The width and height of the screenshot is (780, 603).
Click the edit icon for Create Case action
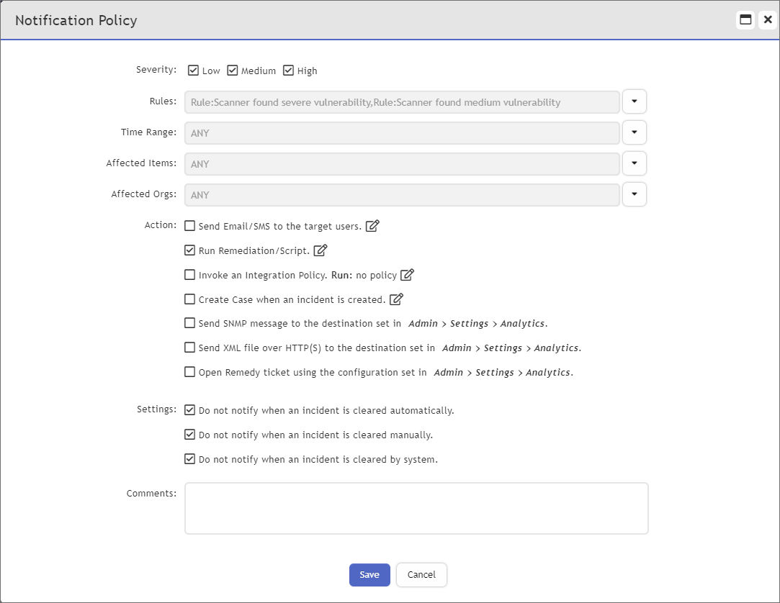click(395, 299)
